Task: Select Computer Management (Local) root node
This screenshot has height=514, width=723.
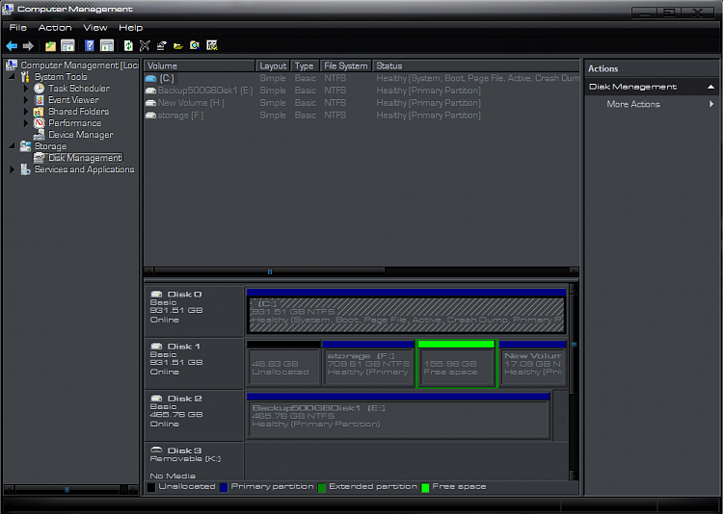Action: pos(79,65)
